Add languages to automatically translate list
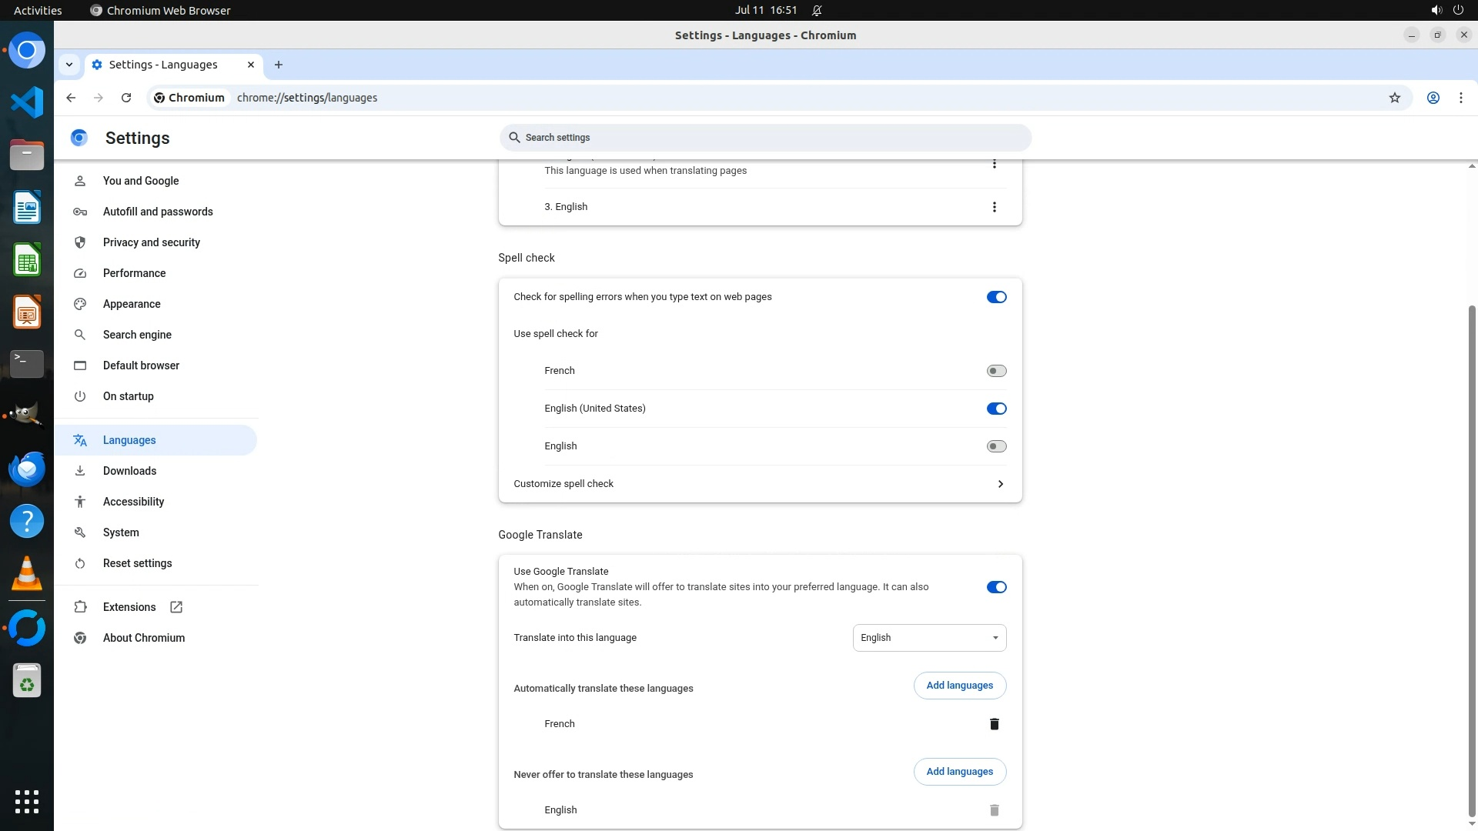 pos(959,686)
